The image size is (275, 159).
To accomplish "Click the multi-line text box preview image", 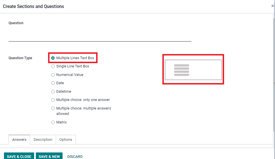I will (x=193, y=70).
